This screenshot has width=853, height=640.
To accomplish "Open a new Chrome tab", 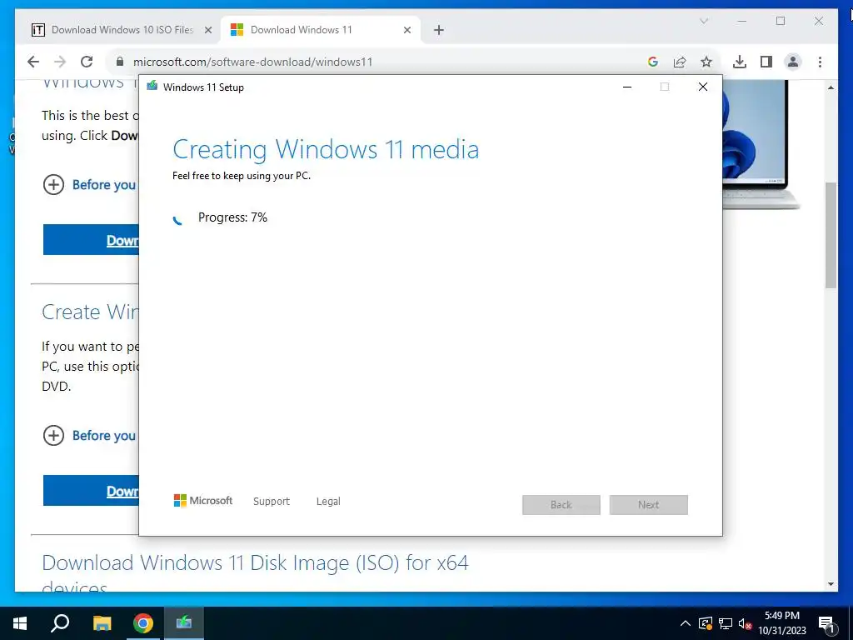I will pos(439,30).
